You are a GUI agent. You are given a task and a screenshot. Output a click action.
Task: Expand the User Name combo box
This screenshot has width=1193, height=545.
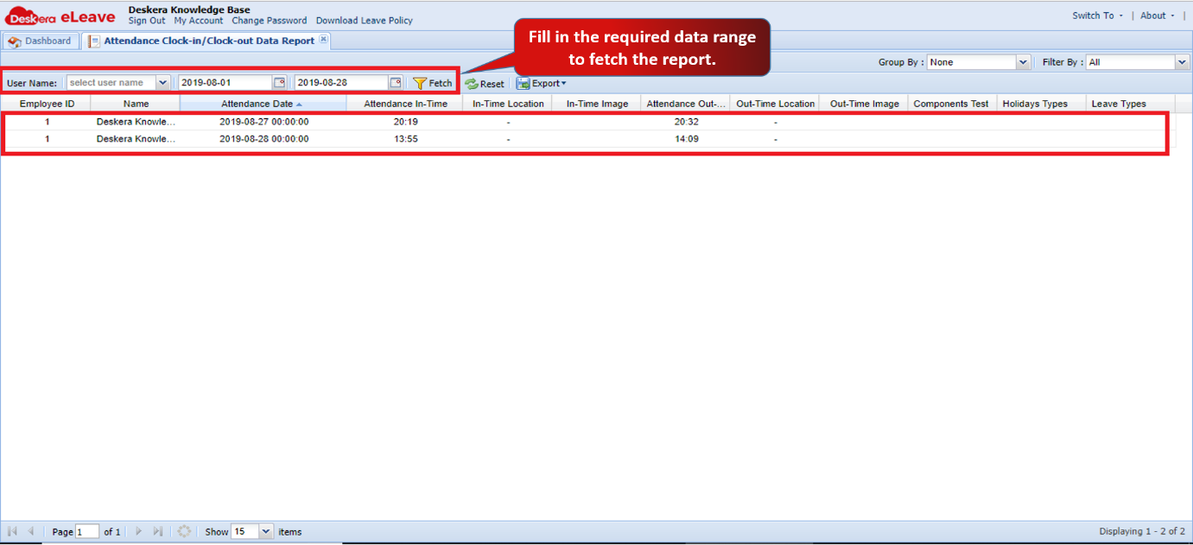pyautogui.click(x=162, y=83)
